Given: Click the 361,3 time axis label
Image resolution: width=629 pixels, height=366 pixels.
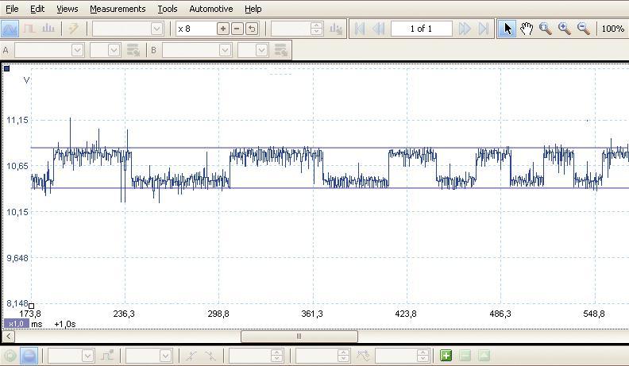Looking at the screenshot, I should point(311,314).
